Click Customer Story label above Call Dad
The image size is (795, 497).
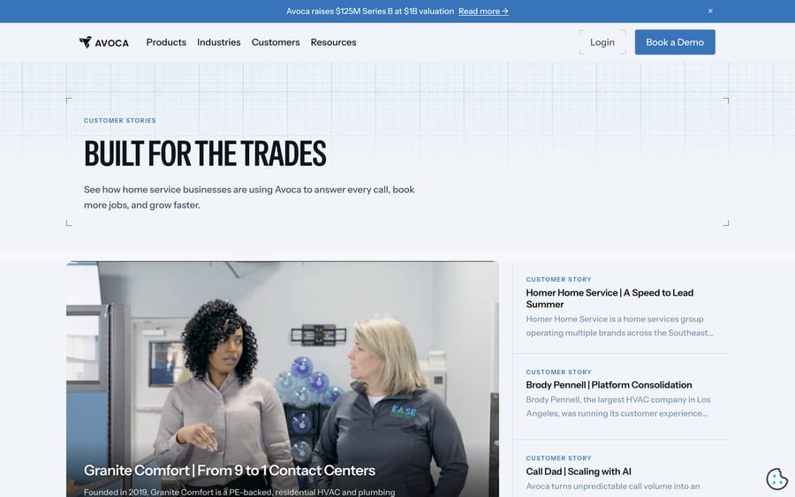559,458
